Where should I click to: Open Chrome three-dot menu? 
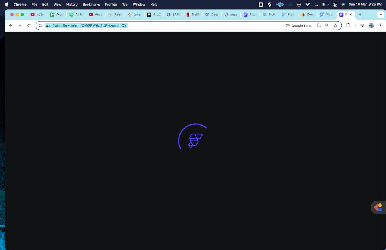[380, 25]
